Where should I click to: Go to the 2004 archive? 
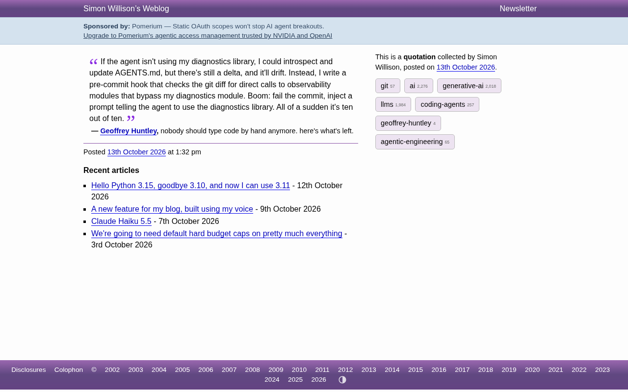coord(159,370)
